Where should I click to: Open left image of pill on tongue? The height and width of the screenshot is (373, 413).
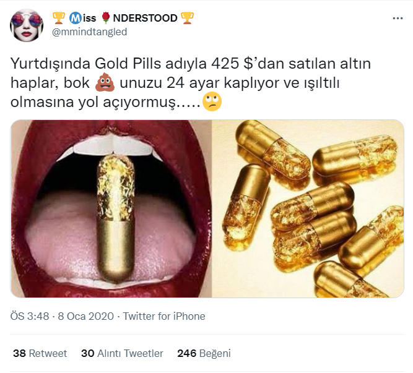click(111, 209)
